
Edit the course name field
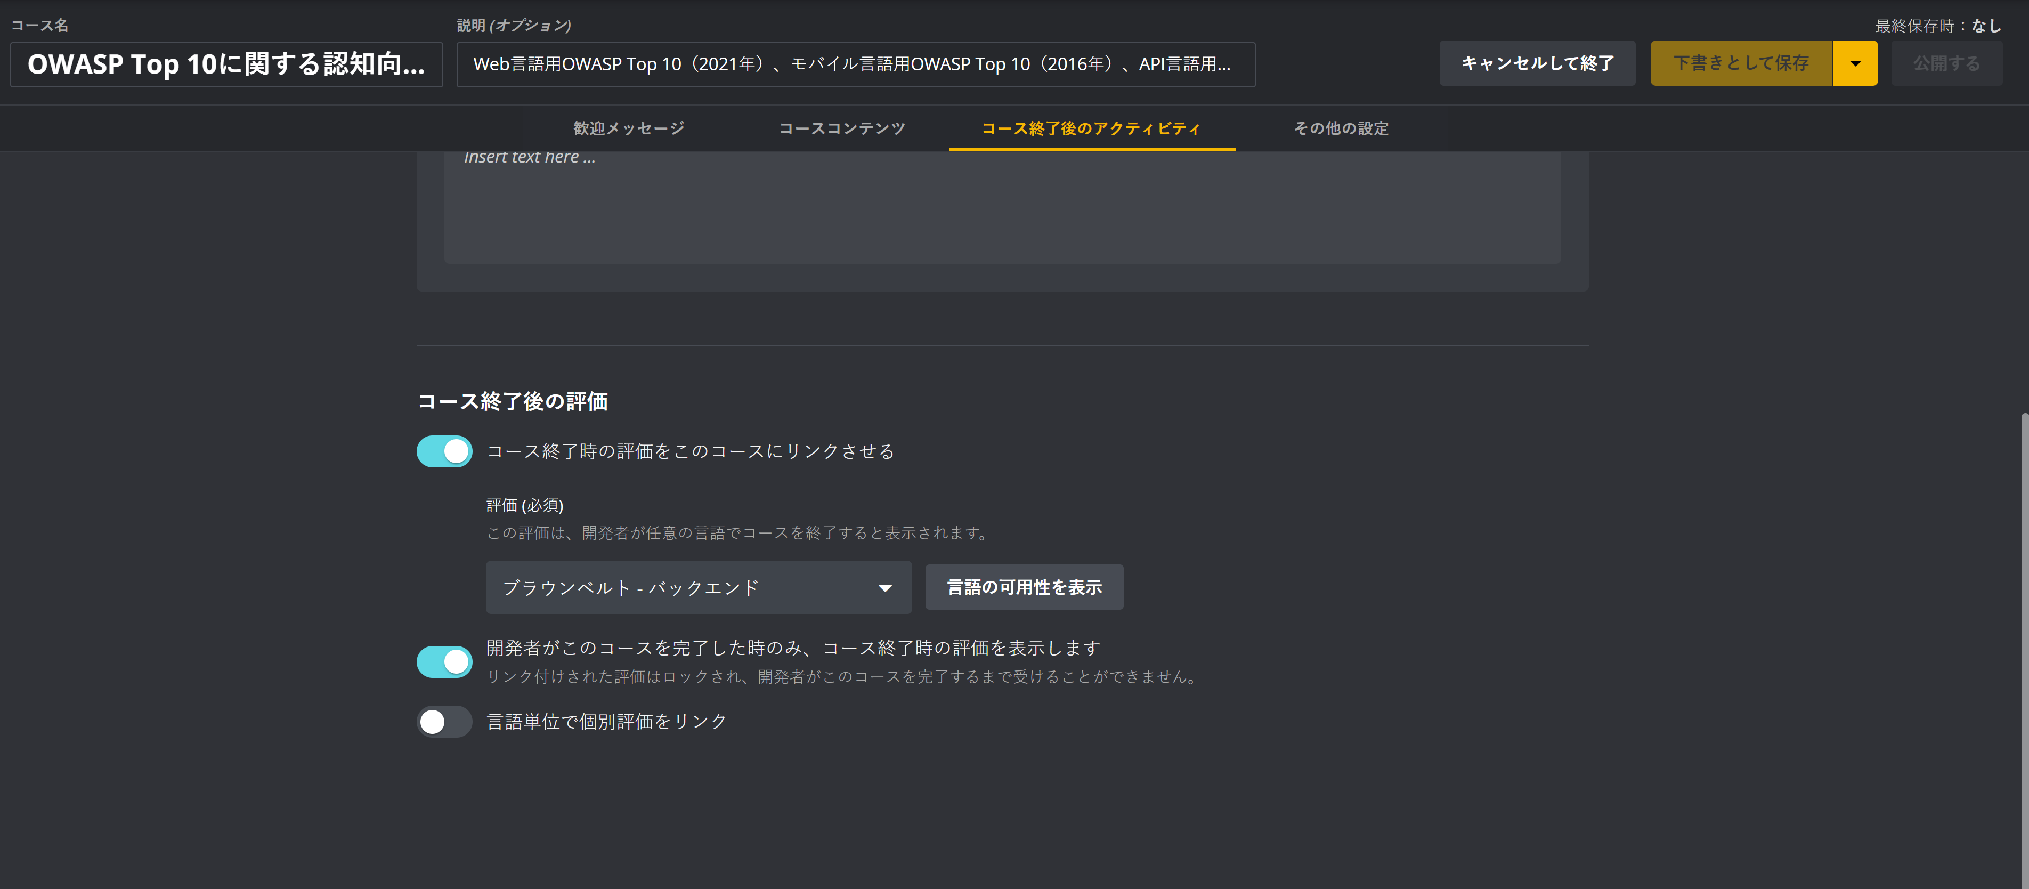click(x=226, y=64)
